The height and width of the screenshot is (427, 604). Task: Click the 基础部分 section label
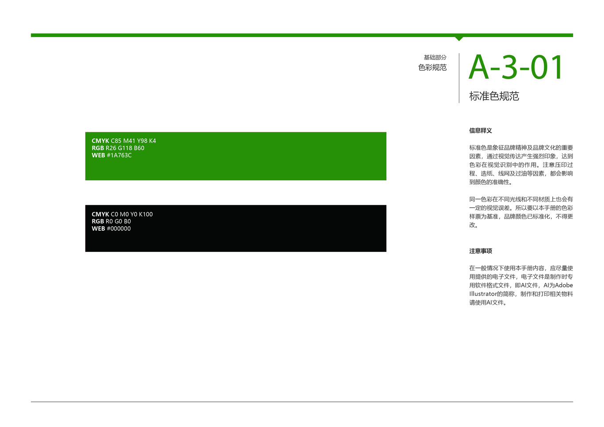pyautogui.click(x=435, y=57)
